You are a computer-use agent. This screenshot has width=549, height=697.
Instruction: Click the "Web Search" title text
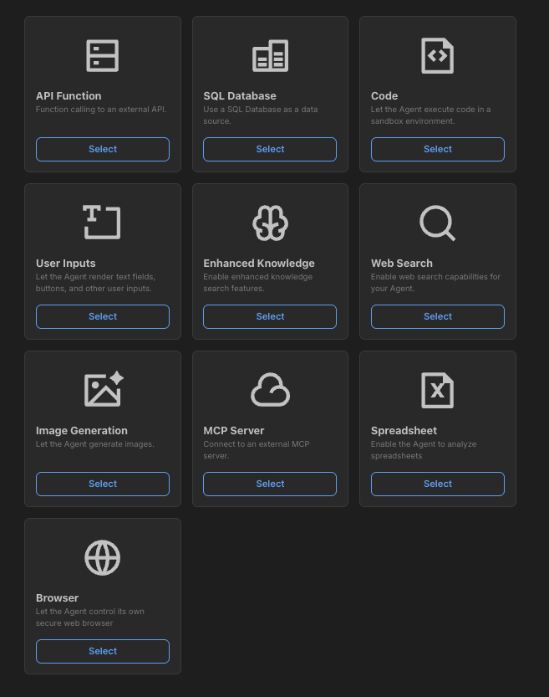(x=402, y=263)
